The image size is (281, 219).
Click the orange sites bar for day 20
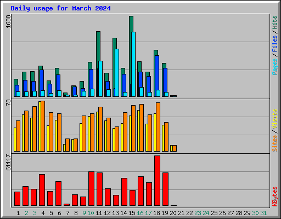pos(175,148)
